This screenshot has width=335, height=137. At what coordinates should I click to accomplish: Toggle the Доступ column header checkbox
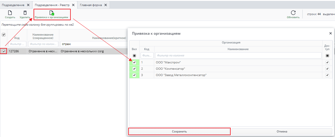pos(327,56)
